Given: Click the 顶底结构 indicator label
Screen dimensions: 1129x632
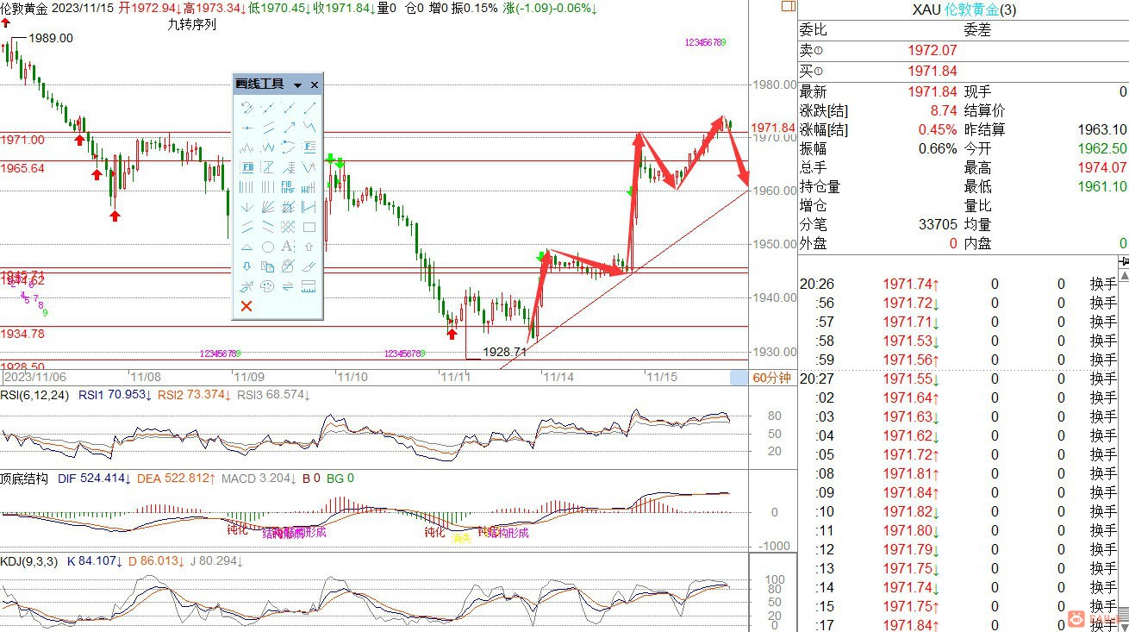Looking at the screenshot, I should [x=24, y=478].
